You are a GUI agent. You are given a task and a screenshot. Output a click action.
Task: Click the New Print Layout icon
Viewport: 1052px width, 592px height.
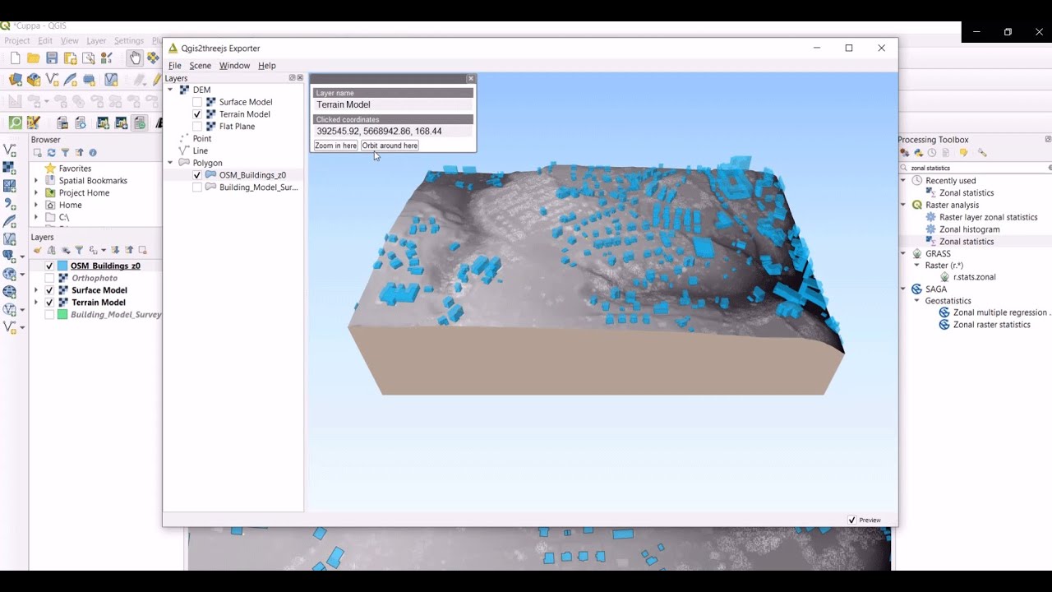coord(70,58)
